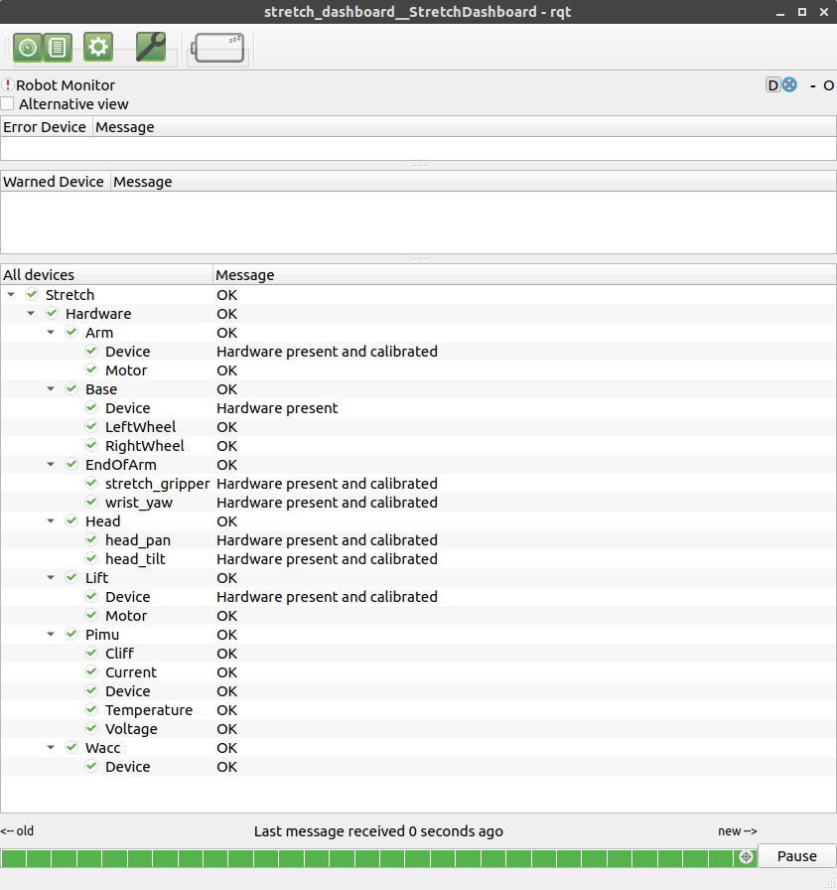The height and width of the screenshot is (890, 837).
Task: Collapse the Arm tree node
Action: [51, 332]
